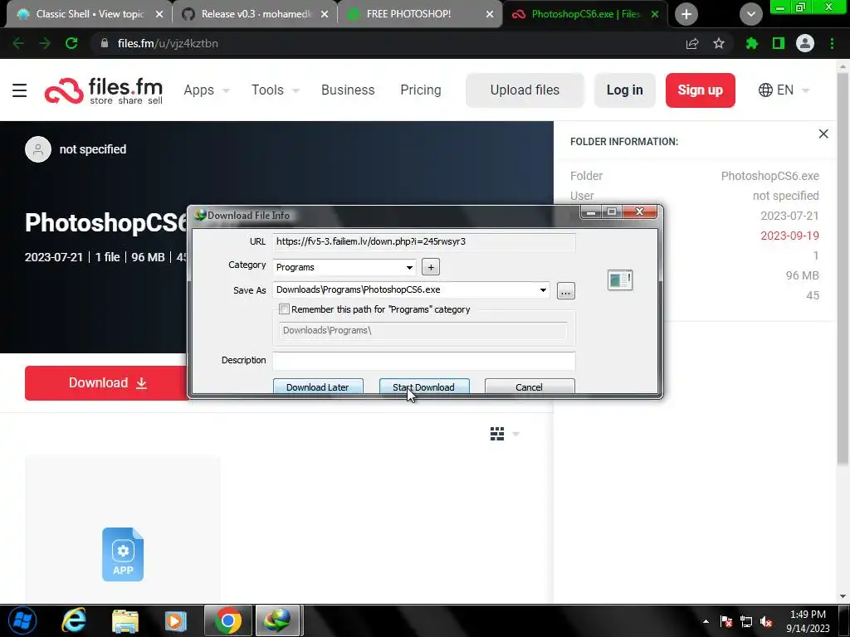The height and width of the screenshot is (637, 850).
Task: Click the share page icon in address bar
Action: (x=692, y=44)
